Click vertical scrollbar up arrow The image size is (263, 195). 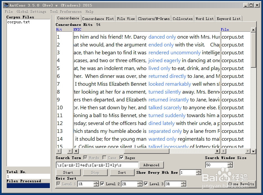[253, 30]
